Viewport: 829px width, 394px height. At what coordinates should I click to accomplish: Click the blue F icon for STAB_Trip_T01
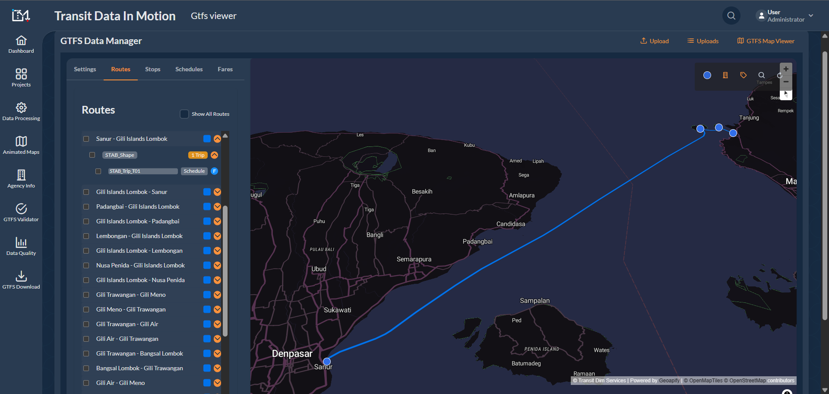pyautogui.click(x=214, y=171)
